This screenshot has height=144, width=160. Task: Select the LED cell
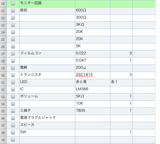47,82
